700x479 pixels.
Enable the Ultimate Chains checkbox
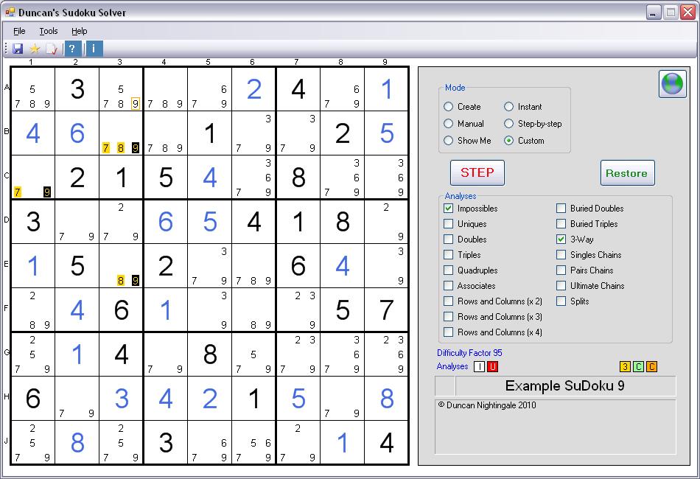click(x=561, y=286)
